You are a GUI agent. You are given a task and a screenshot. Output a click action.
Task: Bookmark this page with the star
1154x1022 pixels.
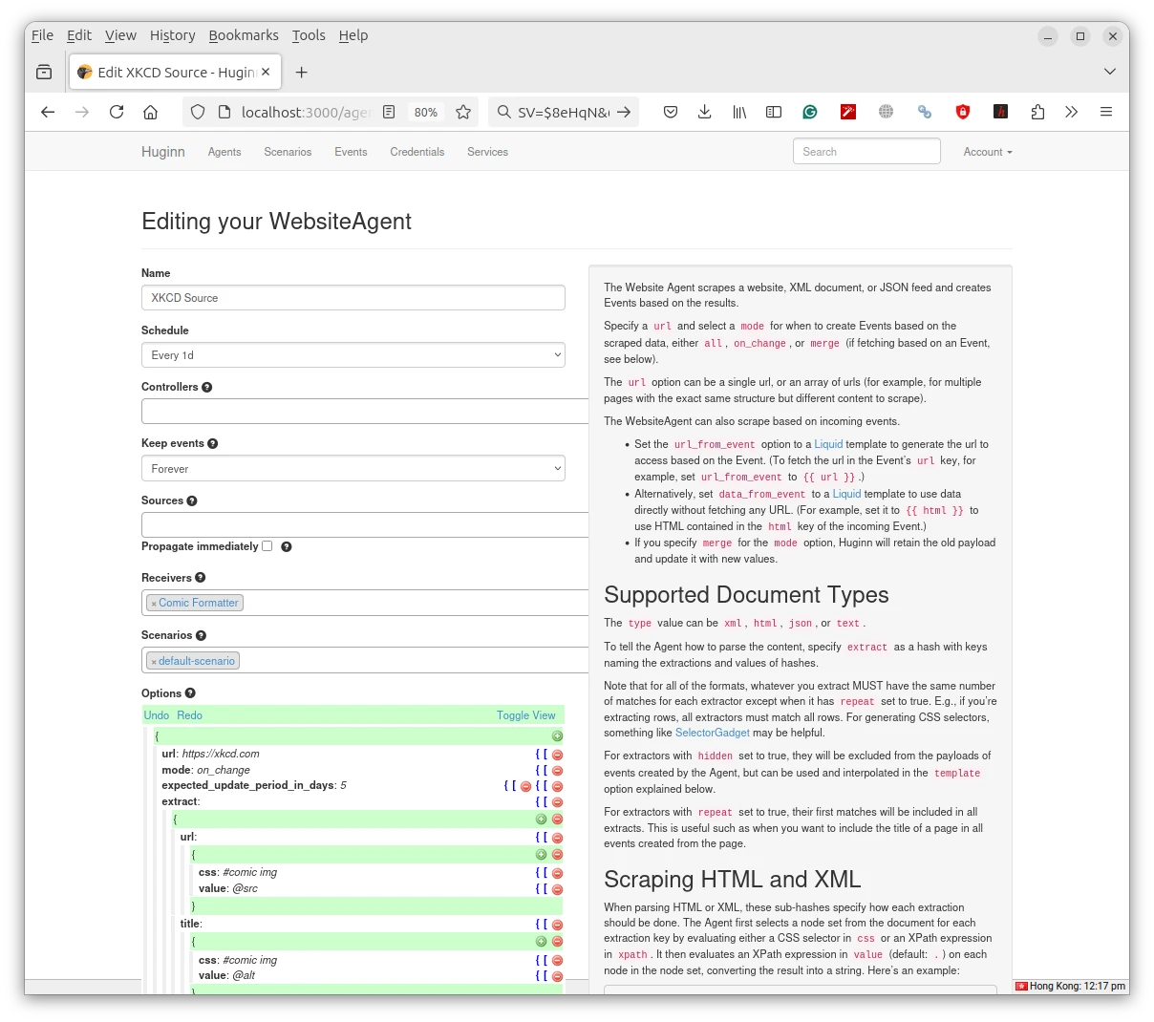coord(463,112)
